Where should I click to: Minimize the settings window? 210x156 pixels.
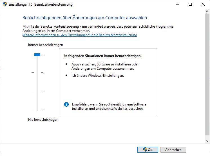(178, 4)
